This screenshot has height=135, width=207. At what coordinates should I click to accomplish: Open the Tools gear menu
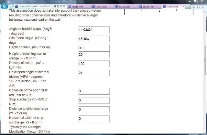(x=203, y=6)
